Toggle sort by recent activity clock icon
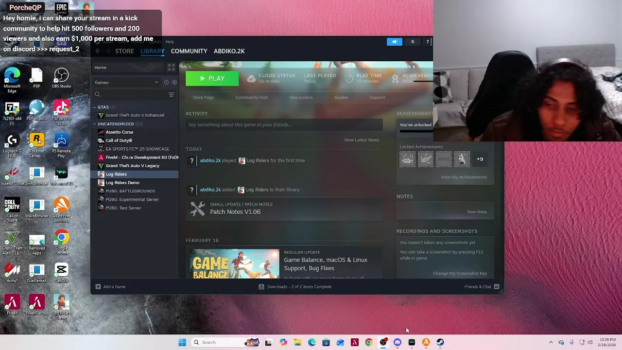Image resolution: width=622 pixels, height=350 pixels. point(166,82)
